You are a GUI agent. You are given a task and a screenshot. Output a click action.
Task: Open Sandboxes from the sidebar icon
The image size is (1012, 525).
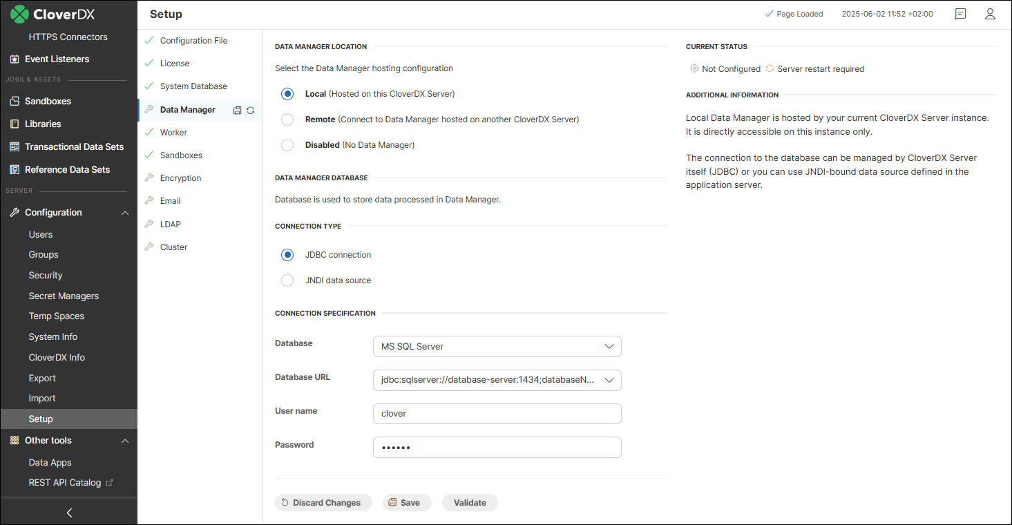(x=14, y=101)
